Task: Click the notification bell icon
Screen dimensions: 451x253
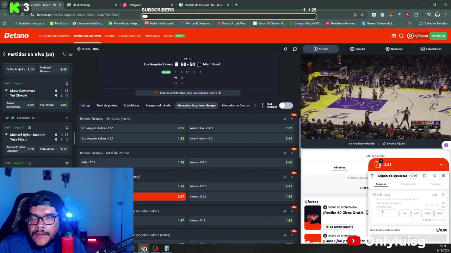Action: 286,49
